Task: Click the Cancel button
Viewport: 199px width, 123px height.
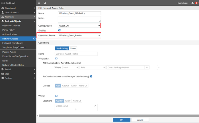Action: 140,120
